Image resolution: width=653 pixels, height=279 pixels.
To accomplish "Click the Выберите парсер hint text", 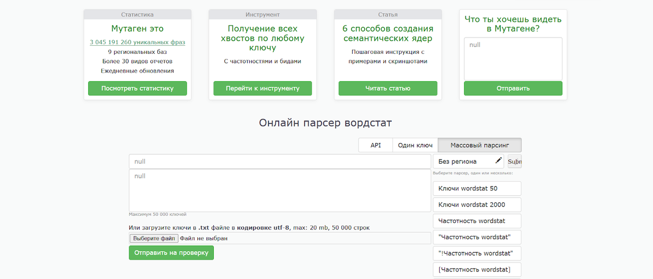I will click(x=473, y=173).
